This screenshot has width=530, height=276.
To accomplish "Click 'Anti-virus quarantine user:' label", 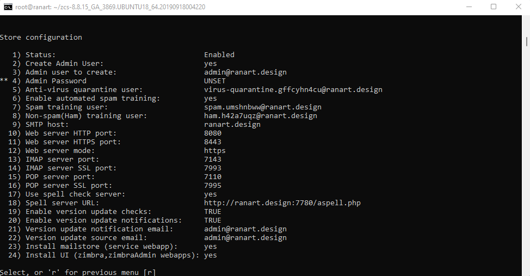I will 84,90.
